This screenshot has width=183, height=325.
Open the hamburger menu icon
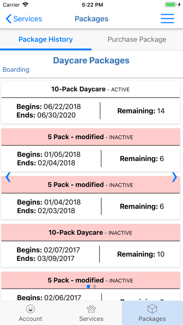coord(167,19)
